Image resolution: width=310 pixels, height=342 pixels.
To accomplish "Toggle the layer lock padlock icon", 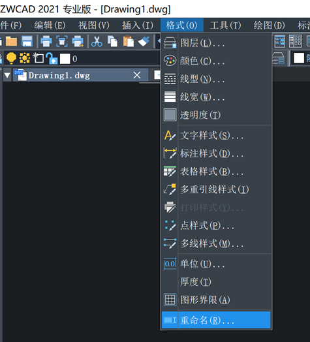I will pos(52,58).
